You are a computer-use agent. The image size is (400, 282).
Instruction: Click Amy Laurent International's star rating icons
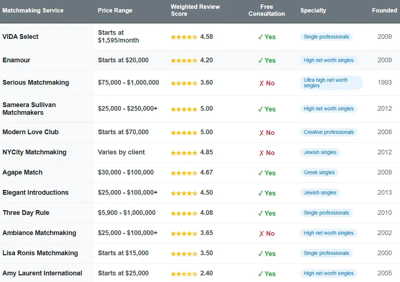click(184, 274)
